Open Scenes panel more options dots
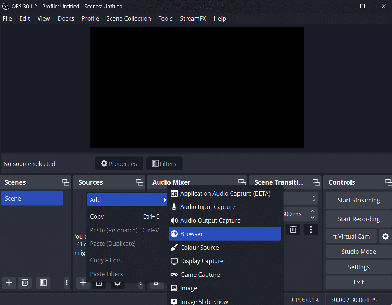The image size is (392, 305). pos(66,283)
